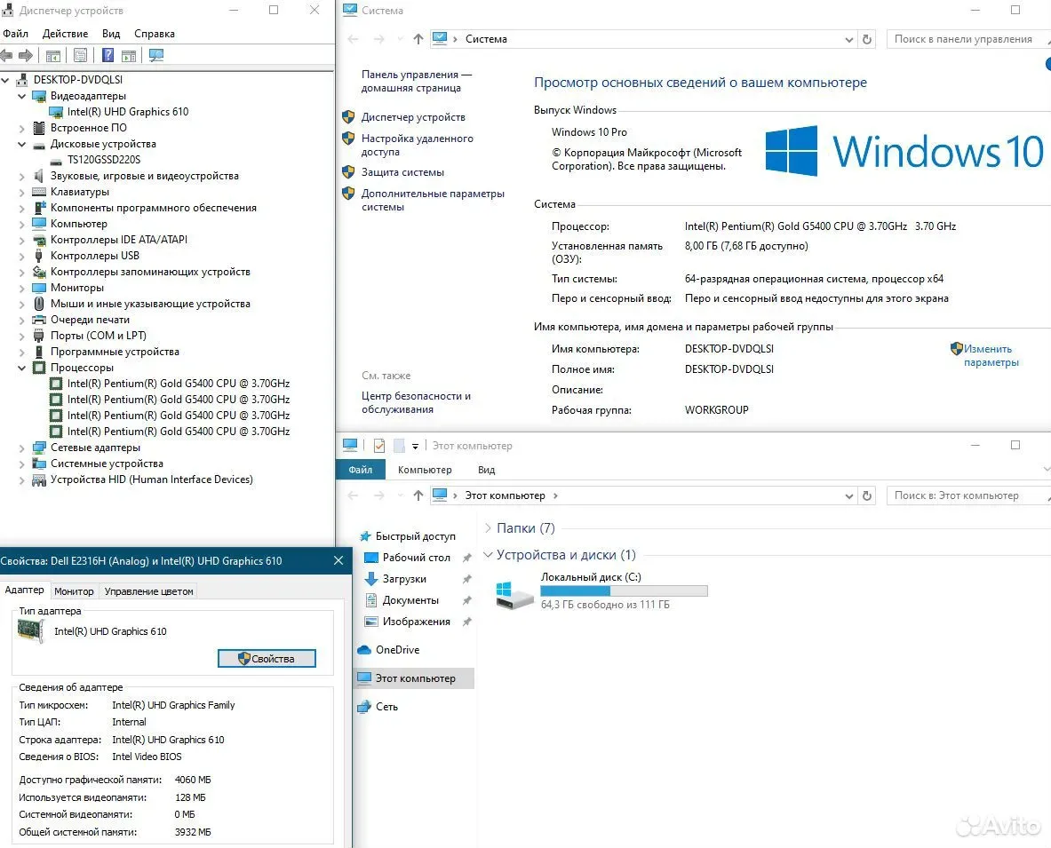Open Дополнительные параметры системы link
Image resolution: width=1051 pixels, height=848 pixels.
[433, 201]
